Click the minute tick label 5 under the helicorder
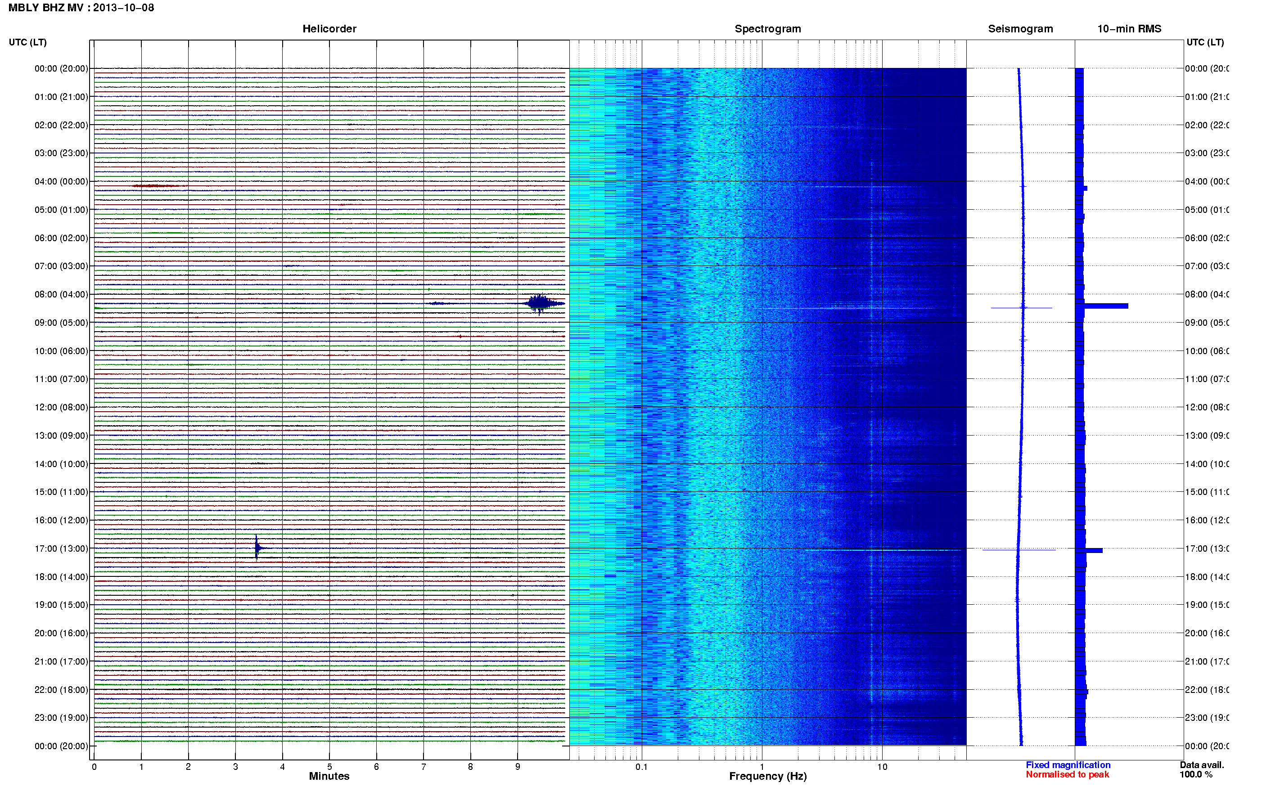The width and height of the screenshot is (1280, 800). [x=329, y=767]
